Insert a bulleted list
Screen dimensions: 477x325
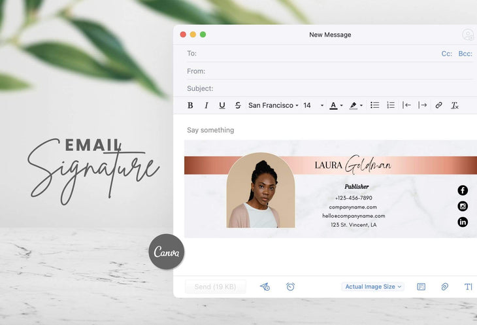coord(375,105)
